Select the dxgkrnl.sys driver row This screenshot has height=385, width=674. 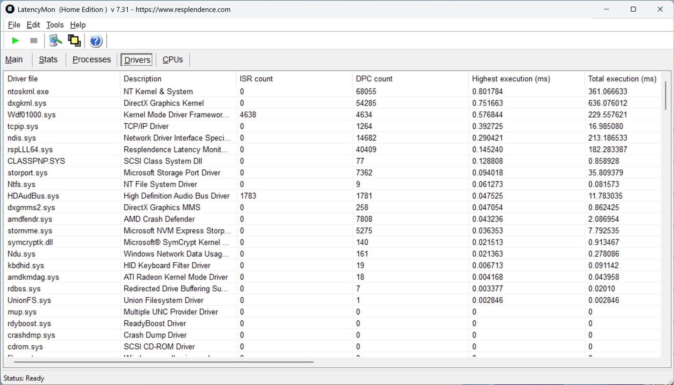click(27, 103)
